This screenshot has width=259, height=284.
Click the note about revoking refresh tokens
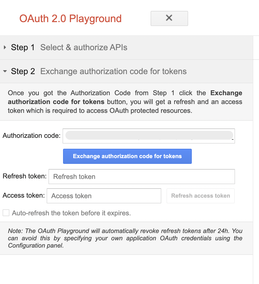click(125, 238)
